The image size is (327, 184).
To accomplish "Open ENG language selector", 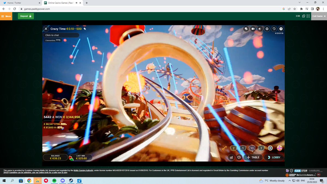I will [302, 180].
